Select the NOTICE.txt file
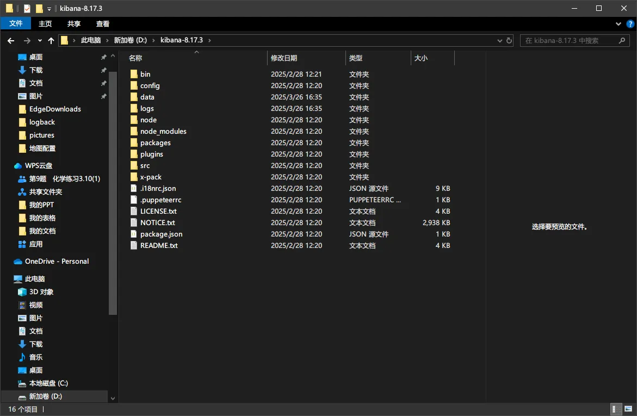637x416 pixels. tap(158, 222)
